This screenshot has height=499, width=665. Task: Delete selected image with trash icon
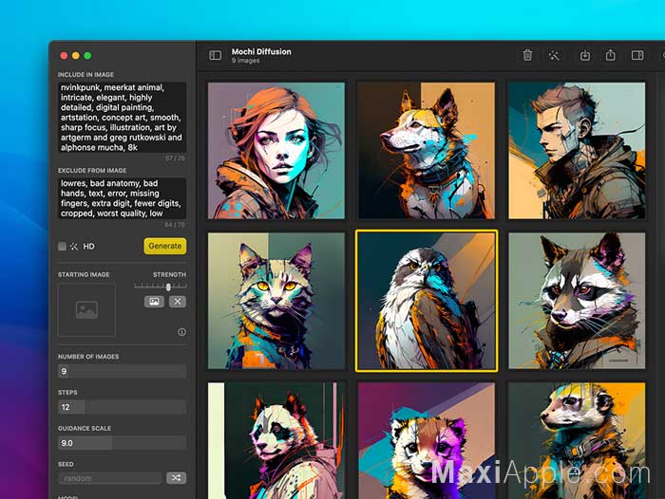527,55
